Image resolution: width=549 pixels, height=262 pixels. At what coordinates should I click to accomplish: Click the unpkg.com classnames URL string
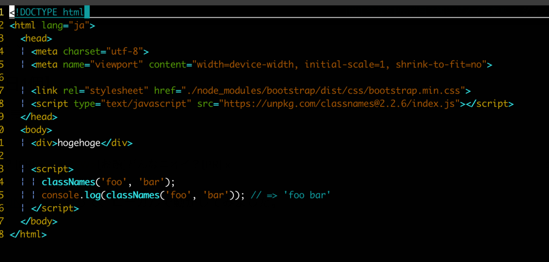tap(339, 104)
